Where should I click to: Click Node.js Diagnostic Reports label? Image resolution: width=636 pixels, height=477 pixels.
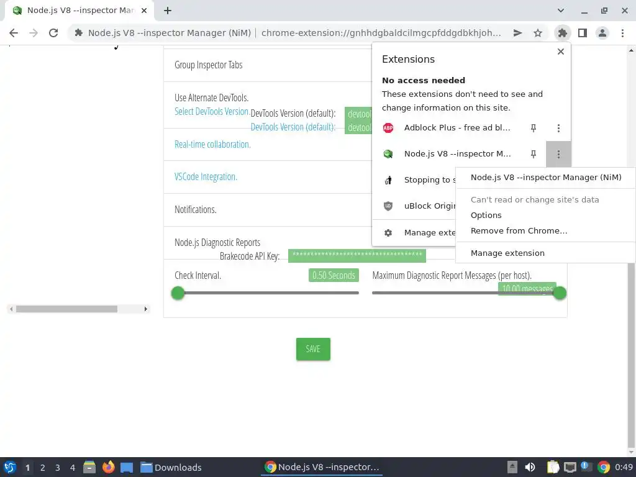[217, 243]
